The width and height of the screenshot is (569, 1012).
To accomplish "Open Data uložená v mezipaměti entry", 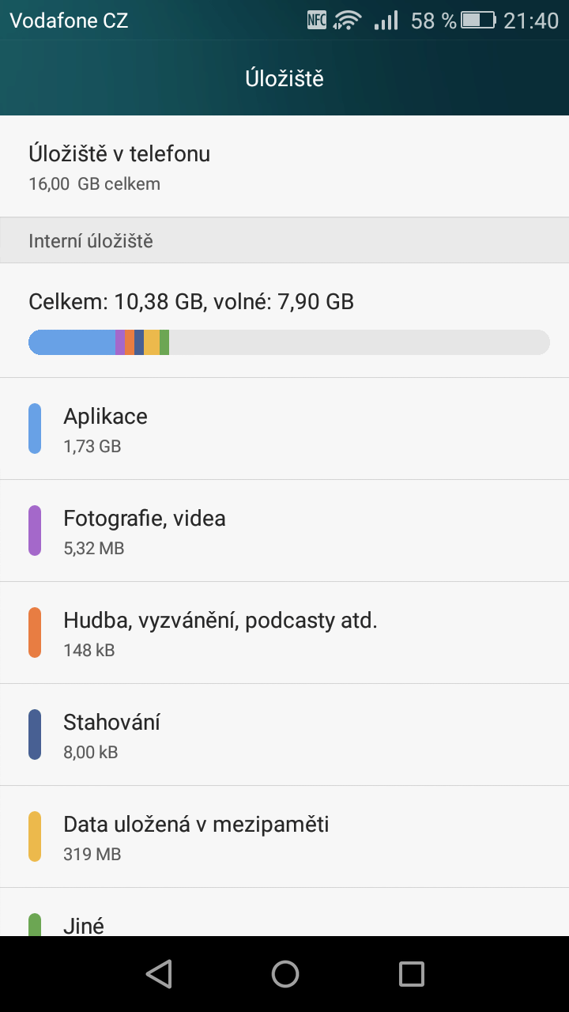I will 284,836.
